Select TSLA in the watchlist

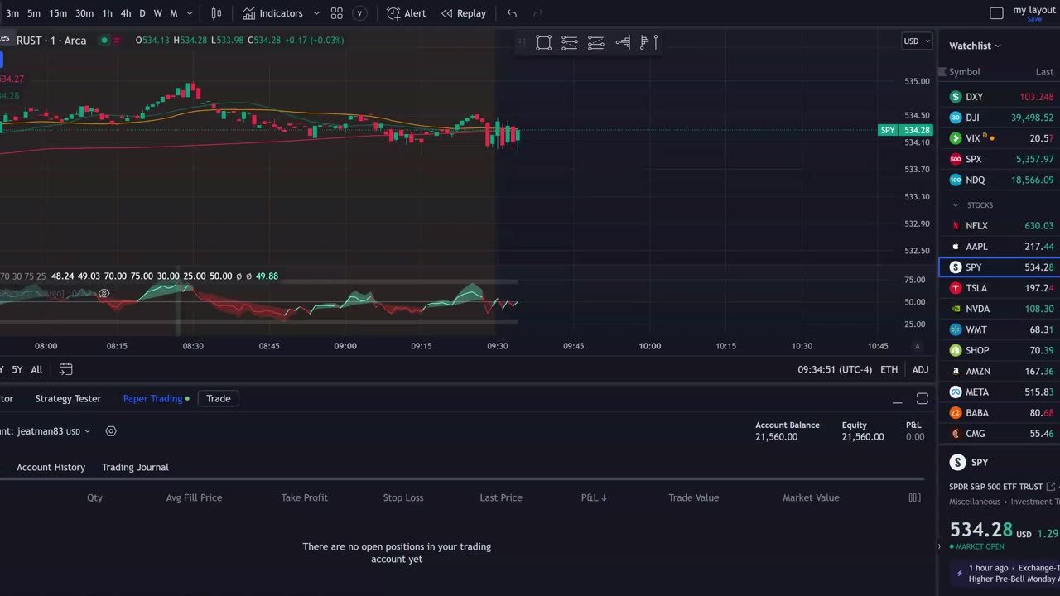click(x=1000, y=288)
